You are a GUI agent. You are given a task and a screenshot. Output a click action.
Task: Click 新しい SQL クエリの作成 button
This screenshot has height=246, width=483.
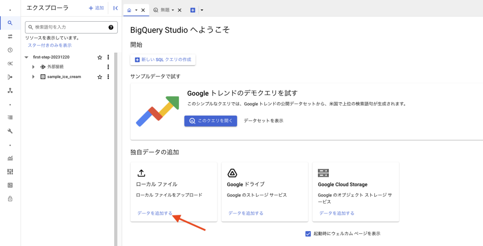click(163, 59)
